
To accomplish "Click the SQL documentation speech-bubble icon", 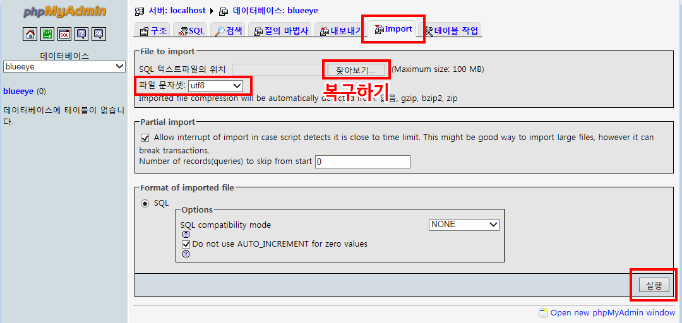I will tap(99, 34).
